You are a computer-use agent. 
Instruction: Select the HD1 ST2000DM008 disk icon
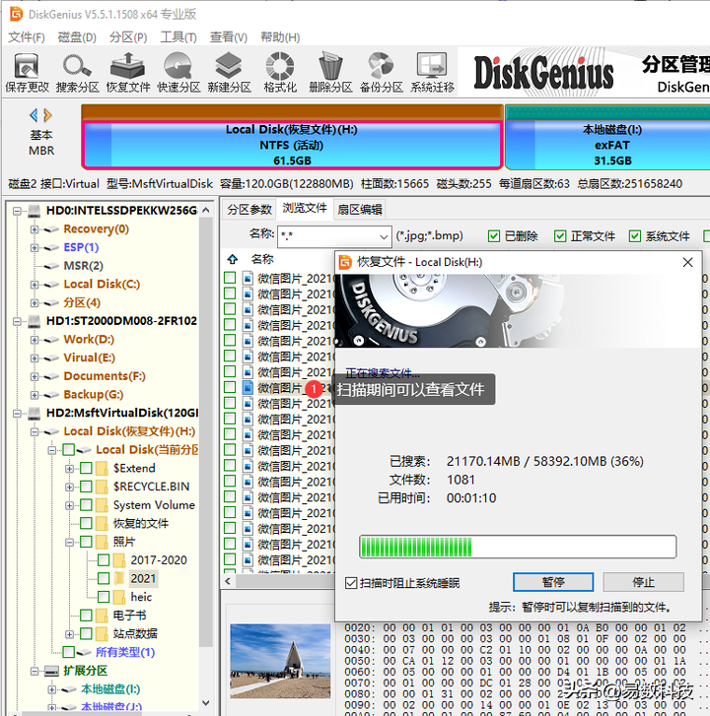click(35, 321)
